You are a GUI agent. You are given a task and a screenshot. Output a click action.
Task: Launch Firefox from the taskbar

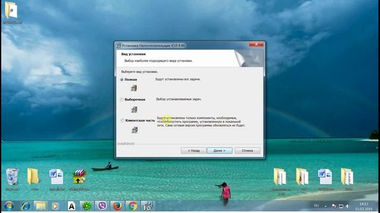[x=118, y=206]
